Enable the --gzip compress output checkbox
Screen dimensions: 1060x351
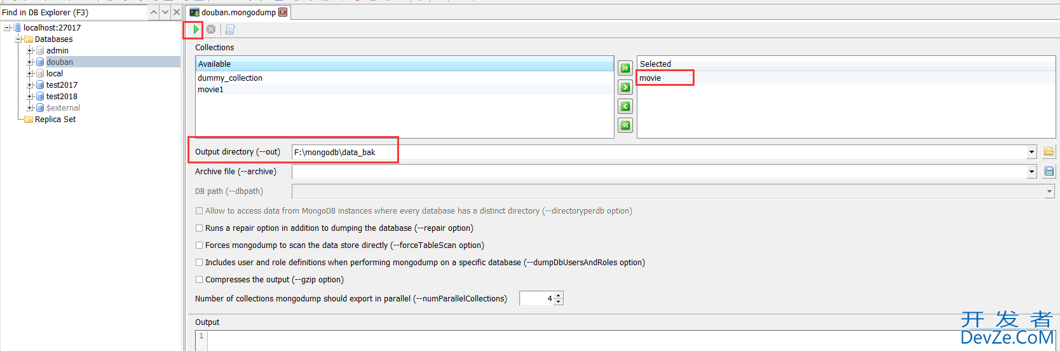click(x=199, y=280)
